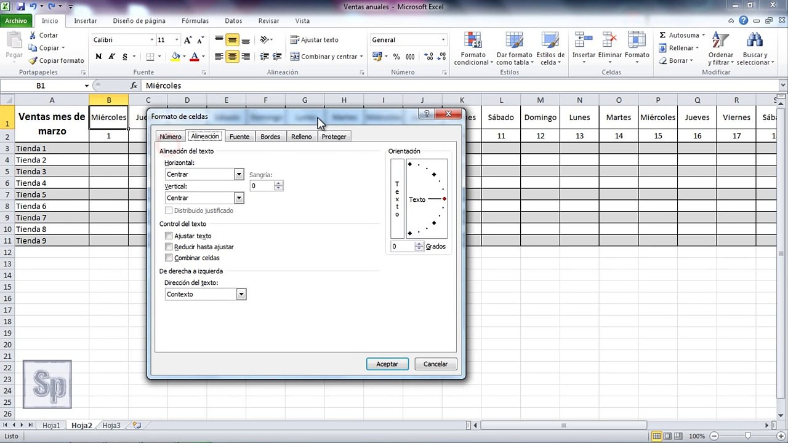Align text right in the ribbon
Viewport: 788px width, 443px height.
point(246,57)
